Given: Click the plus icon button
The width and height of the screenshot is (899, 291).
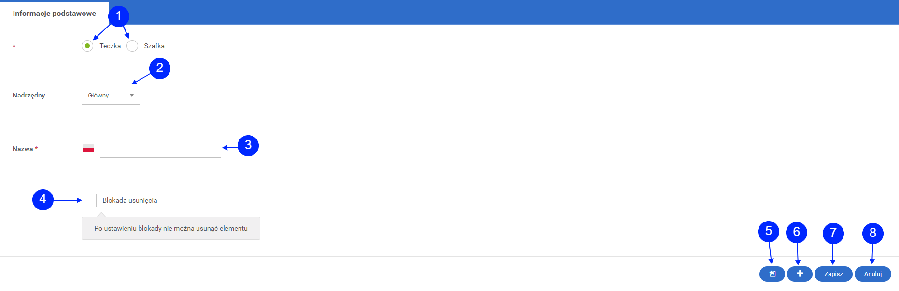Looking at the screenshot, I should (800, 274).
